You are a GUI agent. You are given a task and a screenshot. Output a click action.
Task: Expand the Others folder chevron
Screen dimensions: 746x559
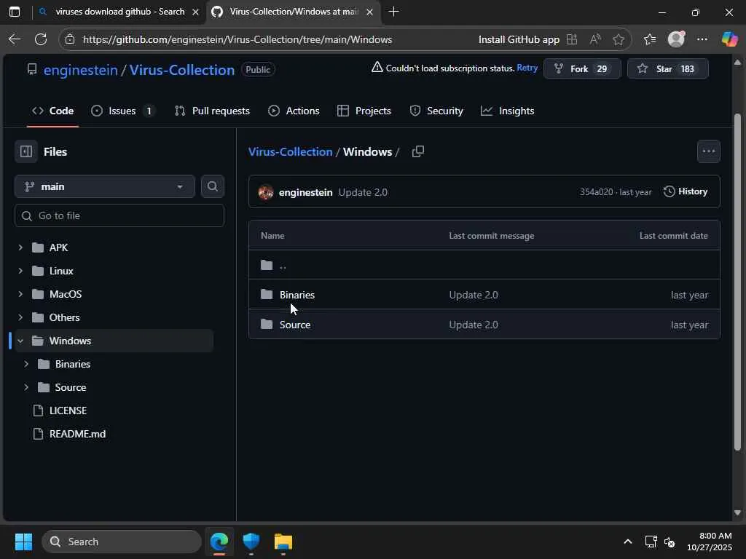coord(20,317)
